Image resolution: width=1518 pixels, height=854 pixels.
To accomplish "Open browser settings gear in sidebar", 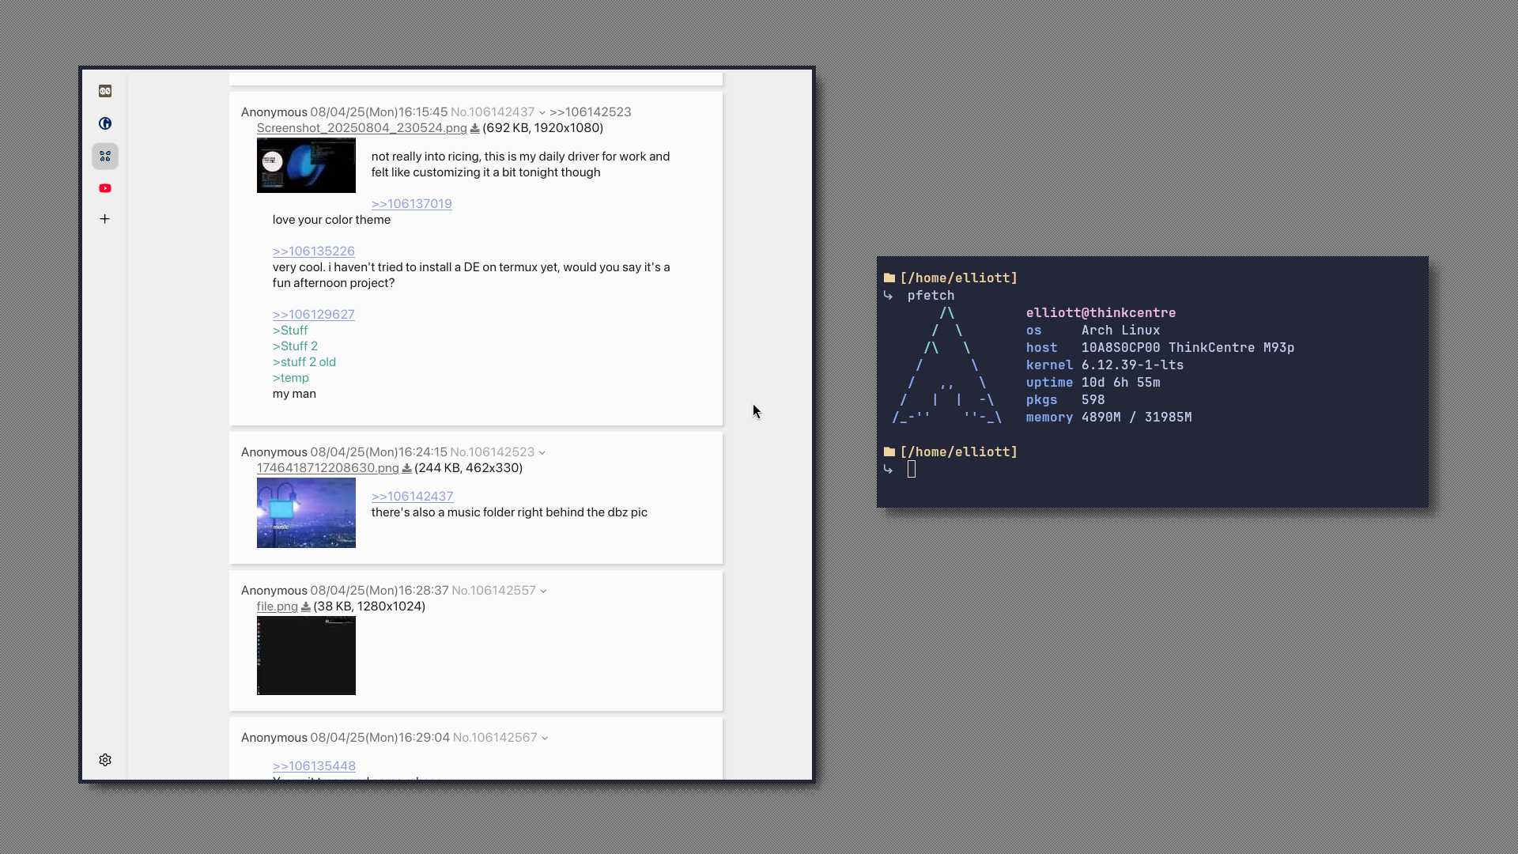I will click(x=105, y=760).
